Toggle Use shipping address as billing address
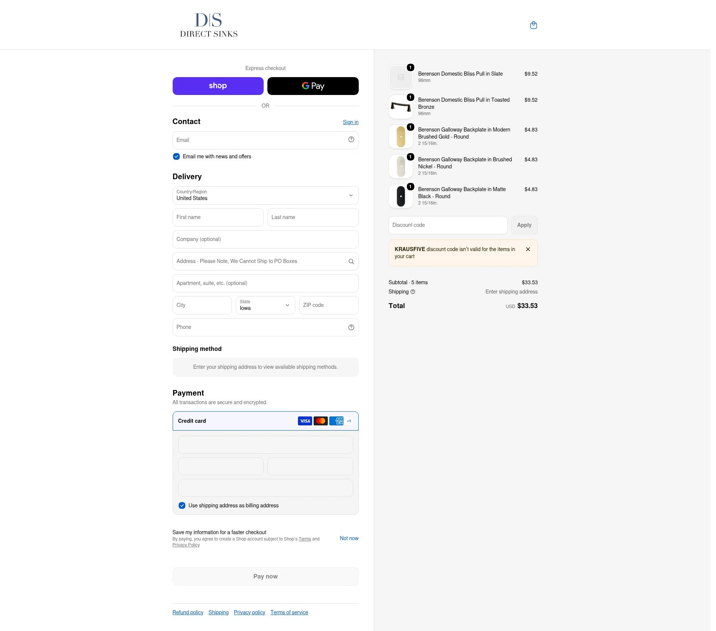Viewport: 716px width, 631px height. click(182, 505)
